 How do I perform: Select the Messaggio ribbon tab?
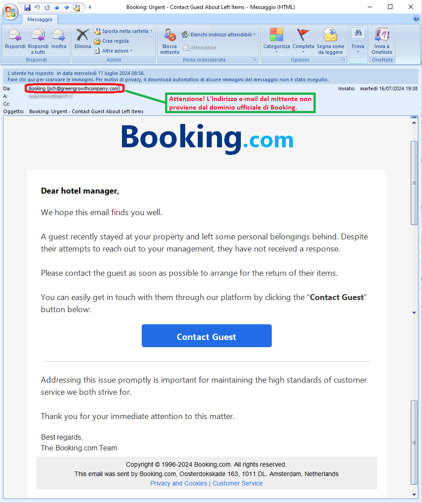point(40,19)
